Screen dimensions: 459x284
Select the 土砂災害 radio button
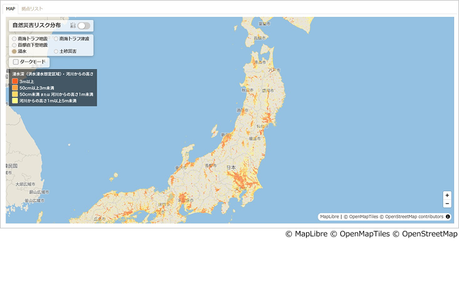point(56,51)
